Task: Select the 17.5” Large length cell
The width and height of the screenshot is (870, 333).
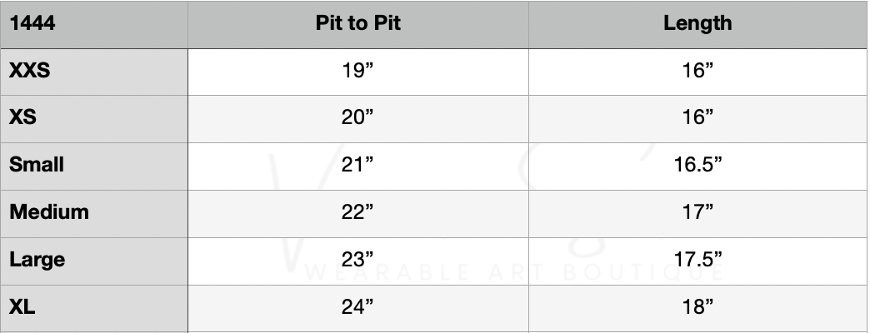Action: 697,260
